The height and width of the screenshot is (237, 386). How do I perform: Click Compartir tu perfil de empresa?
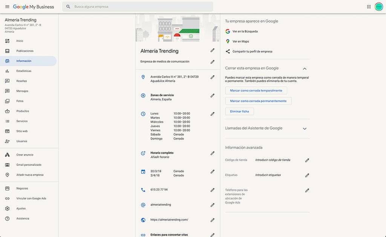coord(252,52)
